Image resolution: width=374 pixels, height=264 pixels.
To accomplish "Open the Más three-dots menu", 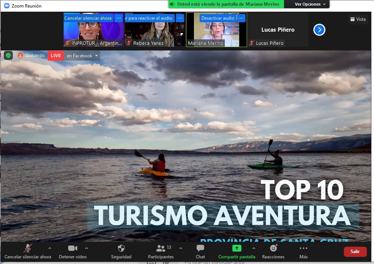I will click(304, 248).
